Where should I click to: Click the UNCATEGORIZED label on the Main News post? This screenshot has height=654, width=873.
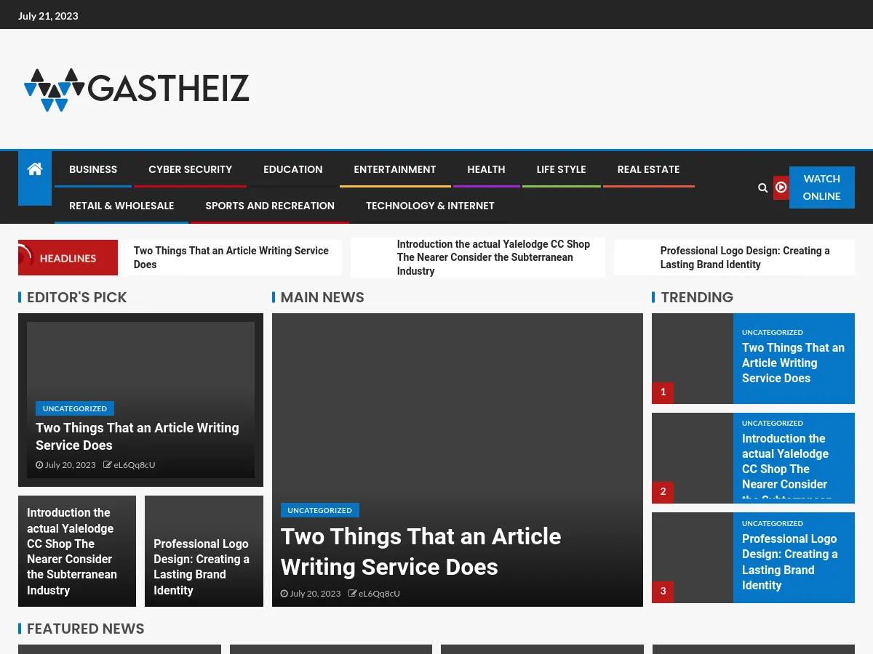[319, 510]
